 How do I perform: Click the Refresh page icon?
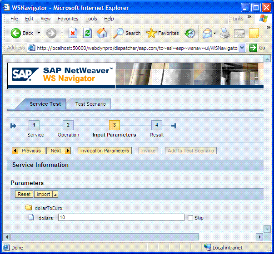tap(87, 33)
